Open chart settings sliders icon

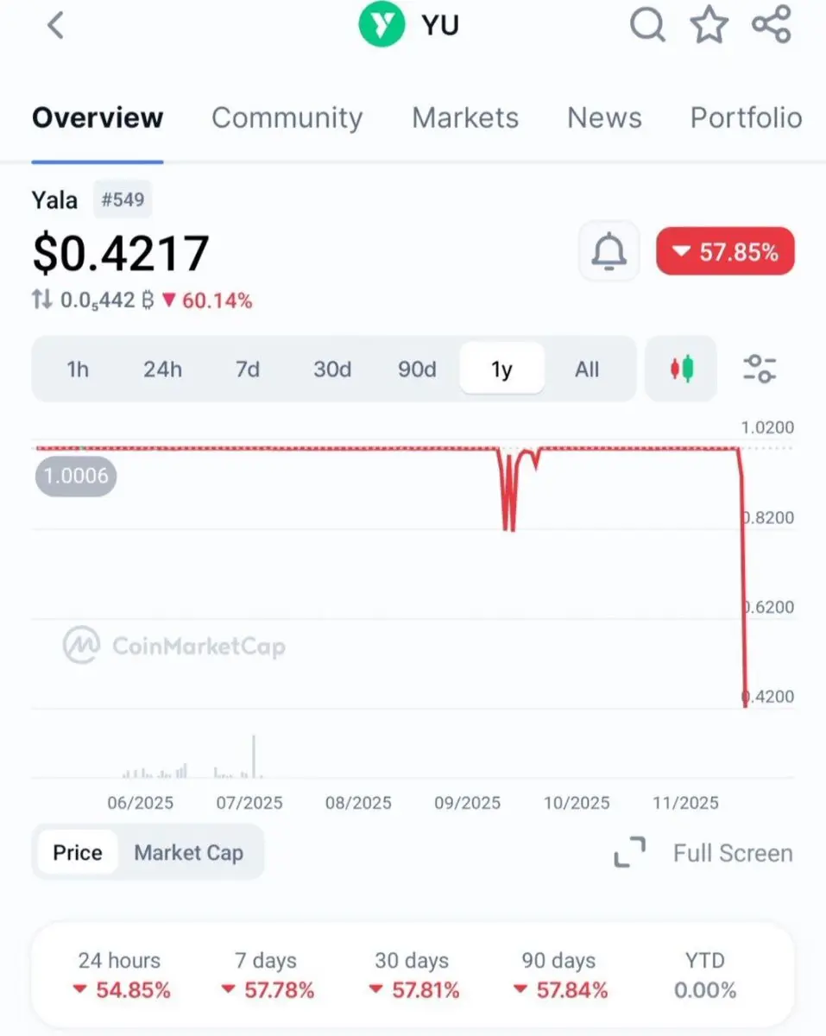(760, 369)
